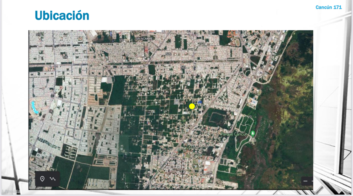Click the 515 road label
353x196 pixels.
(x=65, y=58)
